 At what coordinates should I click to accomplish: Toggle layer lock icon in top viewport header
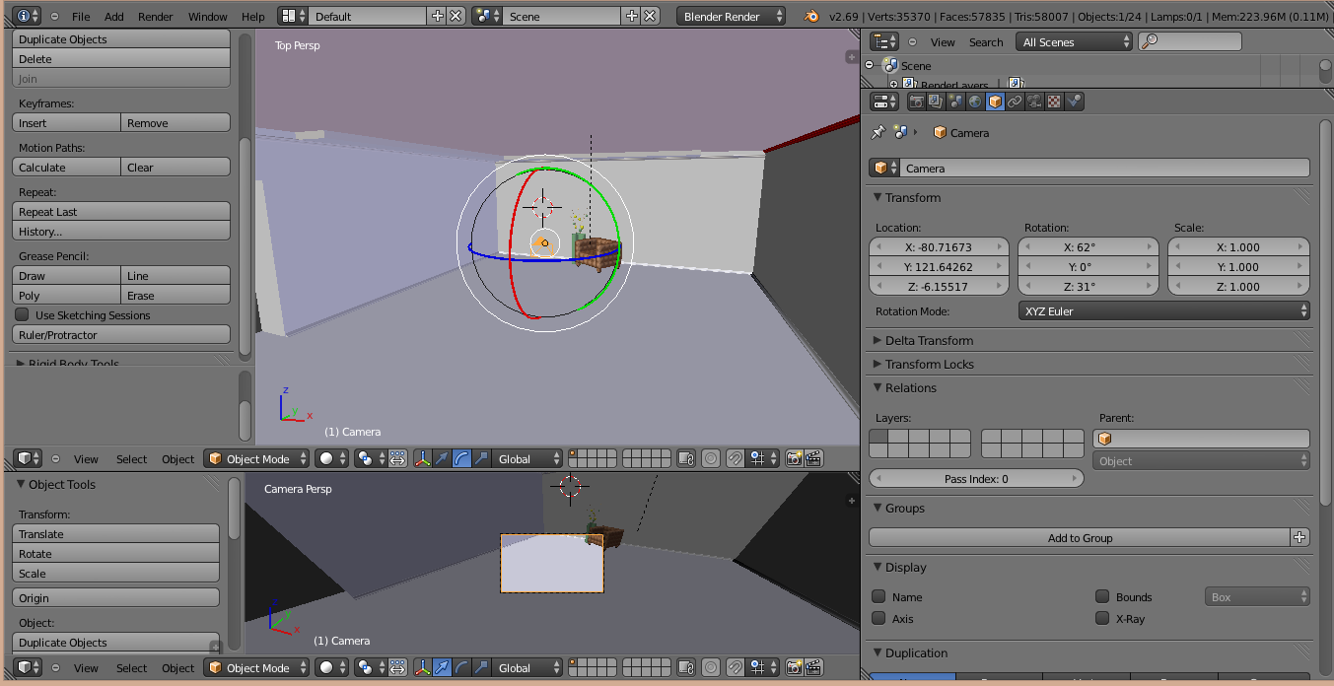click(686, 458)
